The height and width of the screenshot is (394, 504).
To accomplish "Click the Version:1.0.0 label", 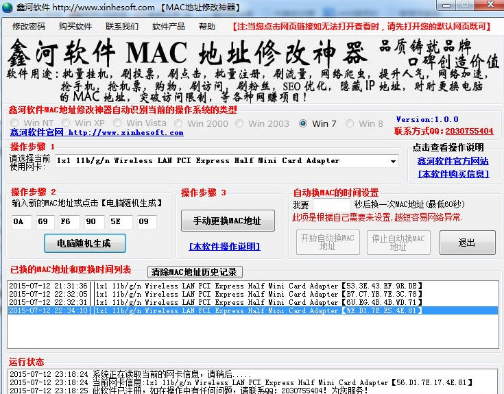I will click(x=427, y=119).
